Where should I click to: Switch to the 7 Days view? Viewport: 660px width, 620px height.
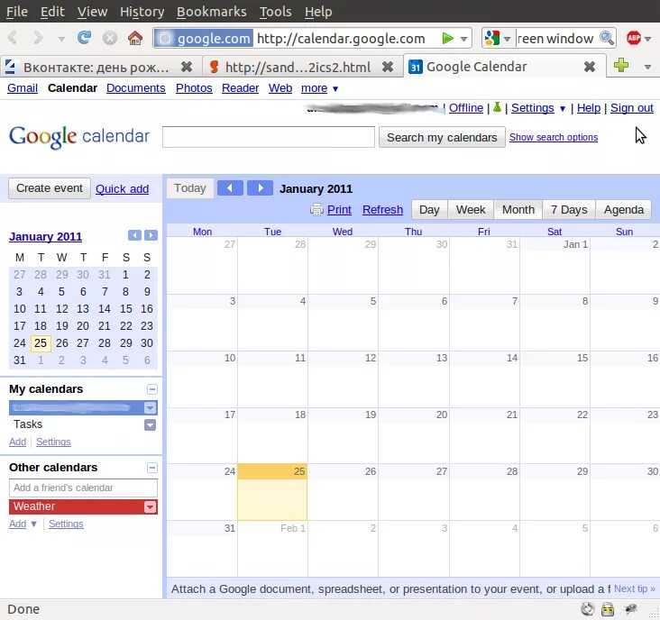pyautogui.click(x=569, y=209)
